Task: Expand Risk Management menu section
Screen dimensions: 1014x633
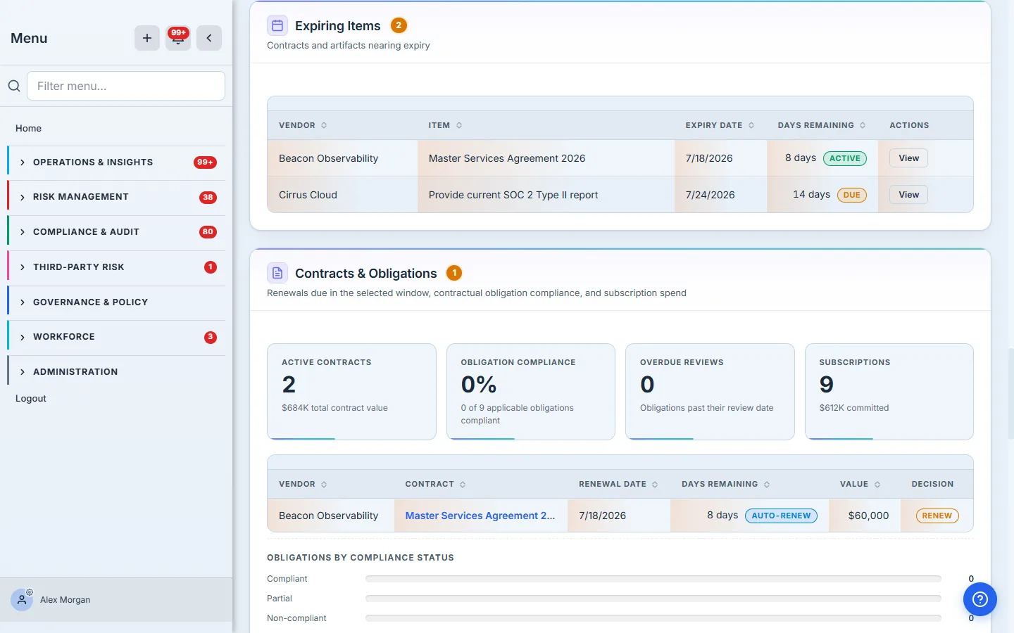Action: 117,197
